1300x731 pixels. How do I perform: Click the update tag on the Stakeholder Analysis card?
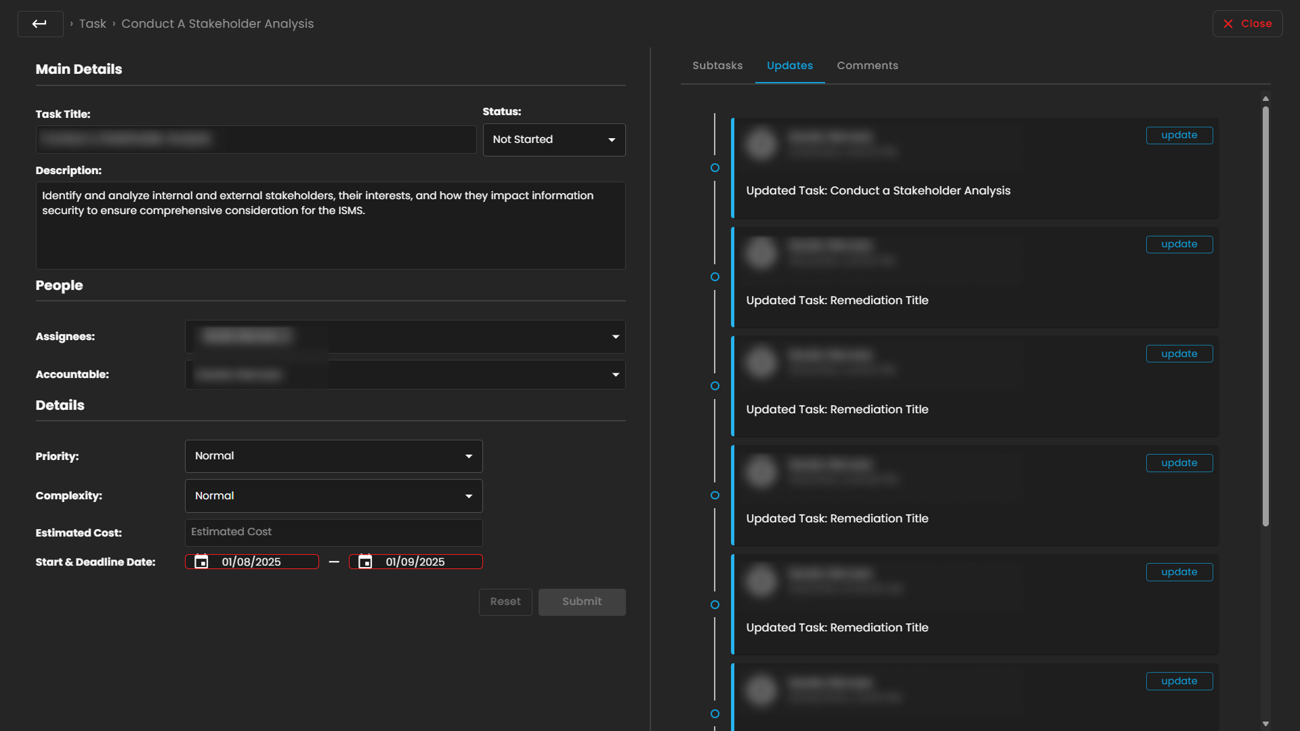coord(1179,135)
